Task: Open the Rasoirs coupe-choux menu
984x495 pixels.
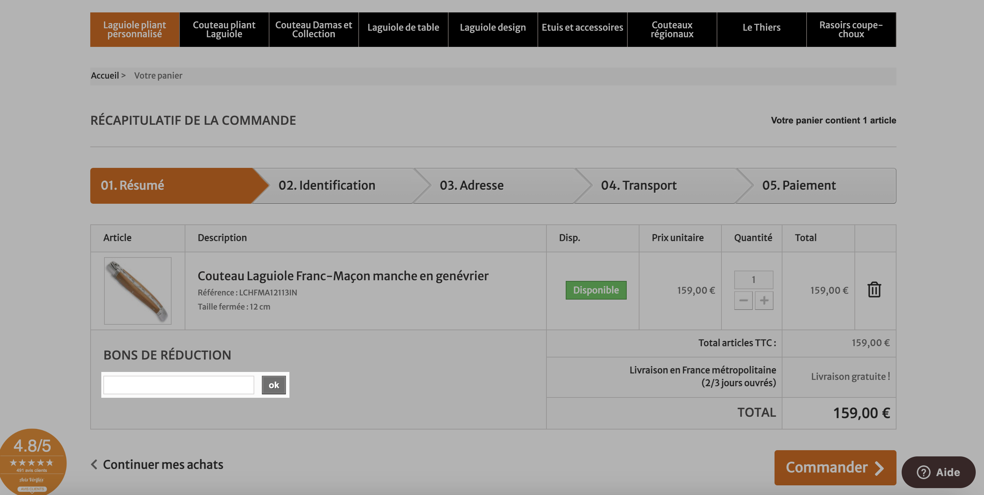Action: click(851, 29)
